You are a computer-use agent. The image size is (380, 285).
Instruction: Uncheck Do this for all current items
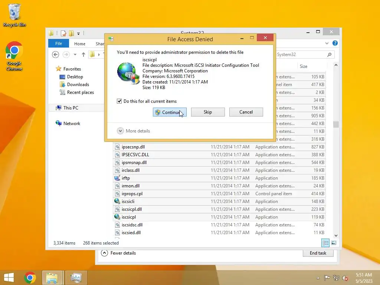tap(119, 101)
